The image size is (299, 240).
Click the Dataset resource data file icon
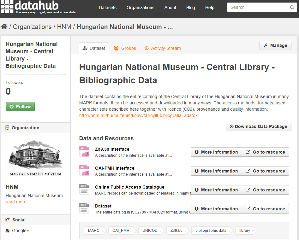[x=84, y=208]
